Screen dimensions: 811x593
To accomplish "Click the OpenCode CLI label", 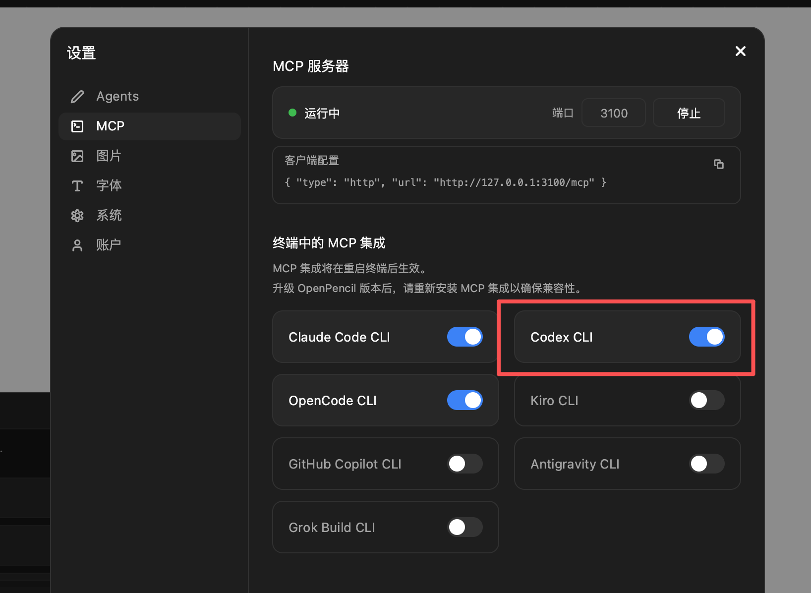I will point(333,401).
